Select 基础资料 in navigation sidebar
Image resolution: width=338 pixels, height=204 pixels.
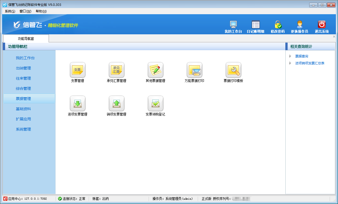(23, 109)
